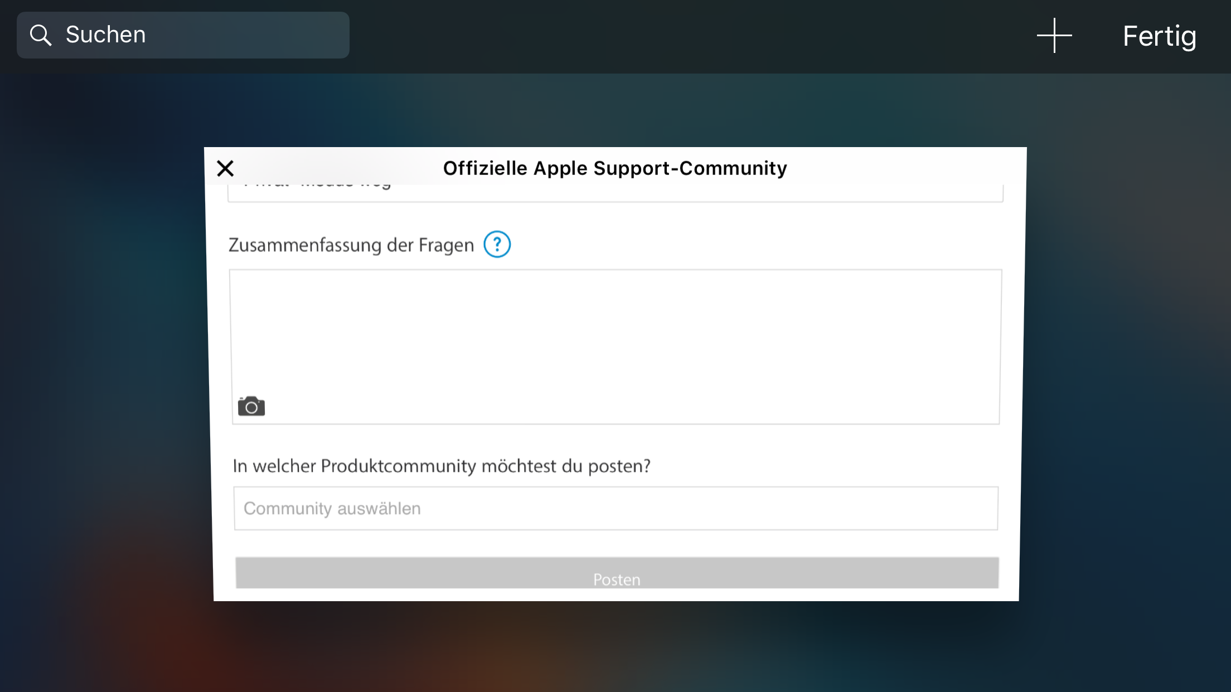Attach a photo using the camera icon
This screenshot has height=692, width=1231.
pos(251,407)
